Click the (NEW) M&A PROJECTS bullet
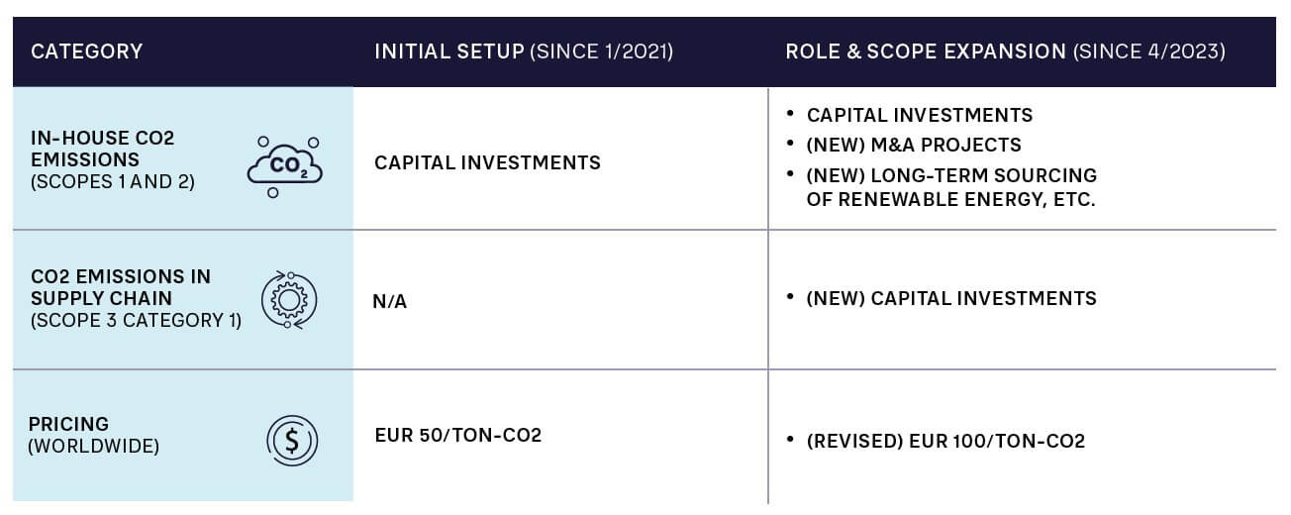1291x515 pixels. (914, 145)
